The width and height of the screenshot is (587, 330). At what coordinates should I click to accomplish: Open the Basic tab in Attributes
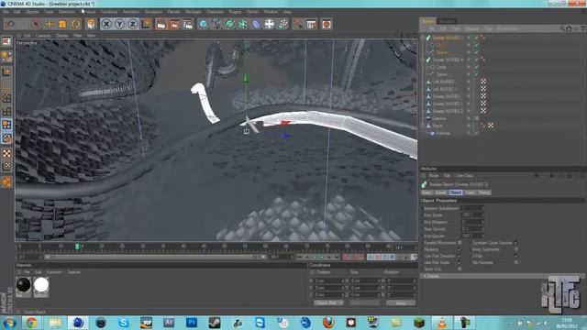click(426, 192)
